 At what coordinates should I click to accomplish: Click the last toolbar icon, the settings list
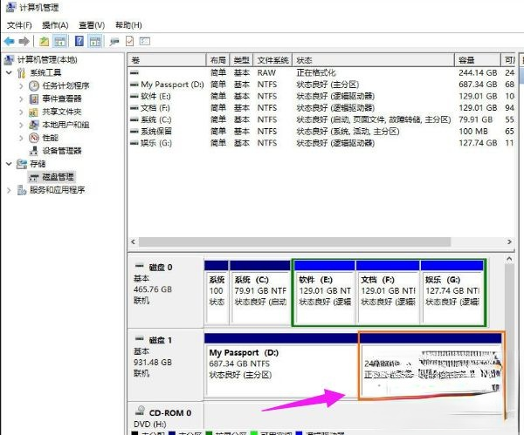coord(145,41)
